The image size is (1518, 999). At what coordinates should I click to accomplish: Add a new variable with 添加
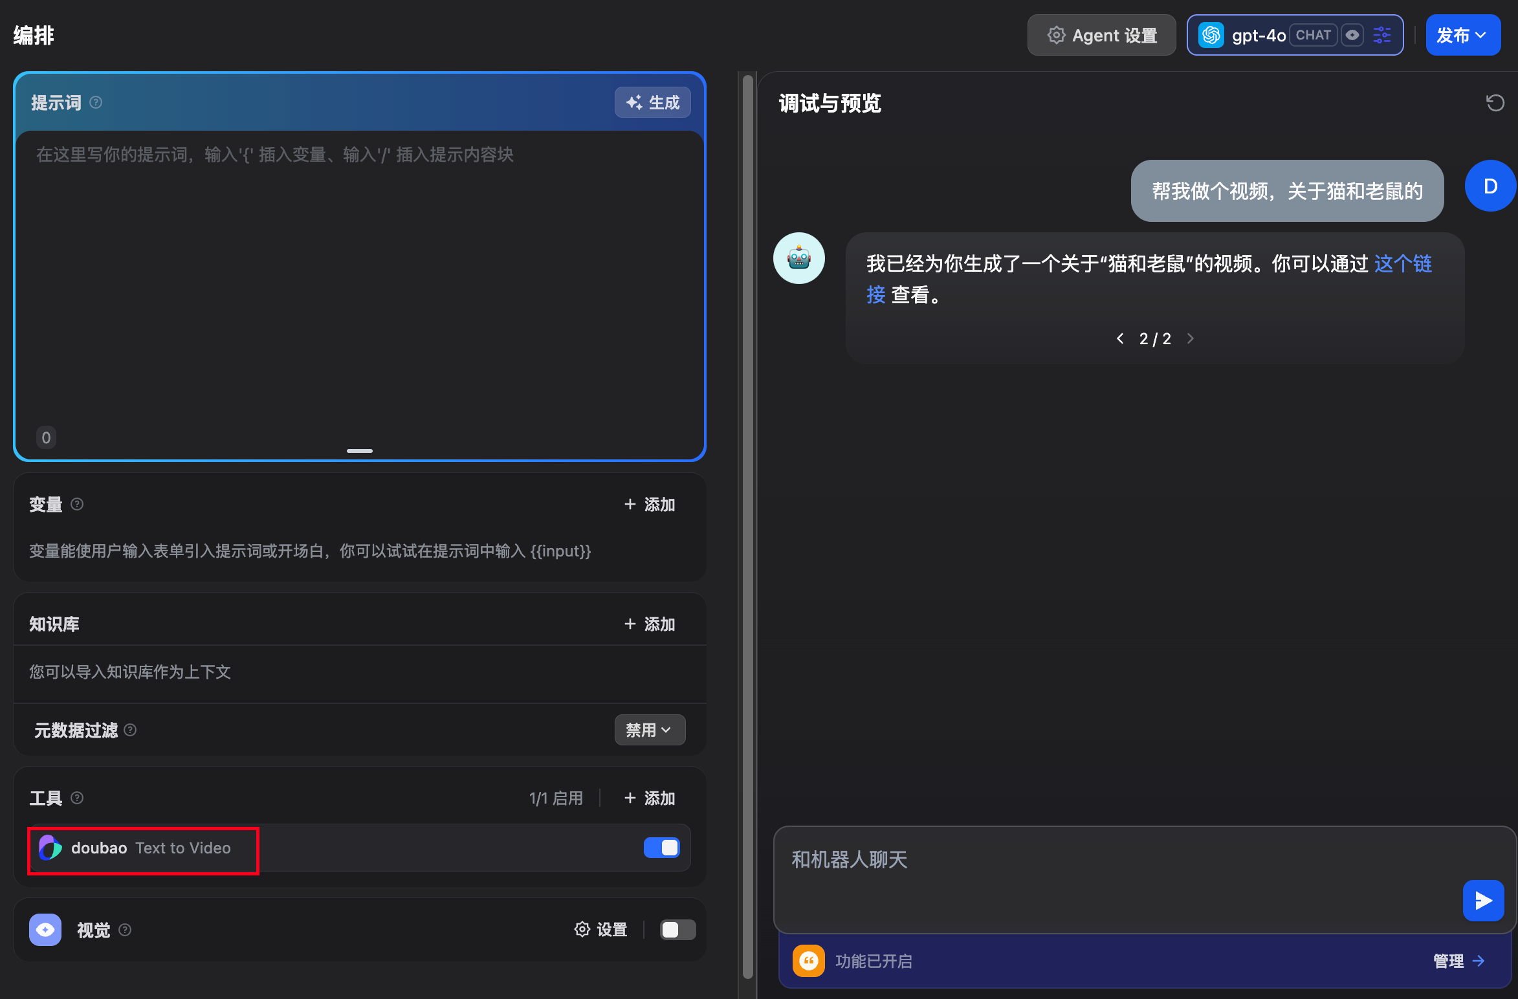(x=649, y=504)
